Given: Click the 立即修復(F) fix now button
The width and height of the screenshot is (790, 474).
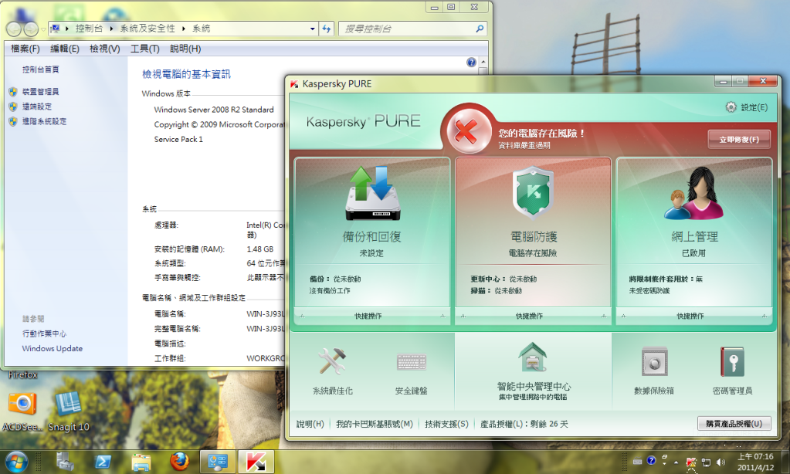Looking at the screenshot, I should tap(738, 140).
